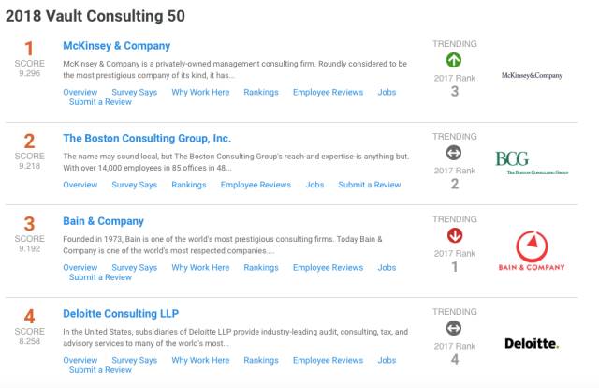Click Submit a Review under Bain
Image resolution: width=599 pixels, height=388 pixels.
(100, 277)
